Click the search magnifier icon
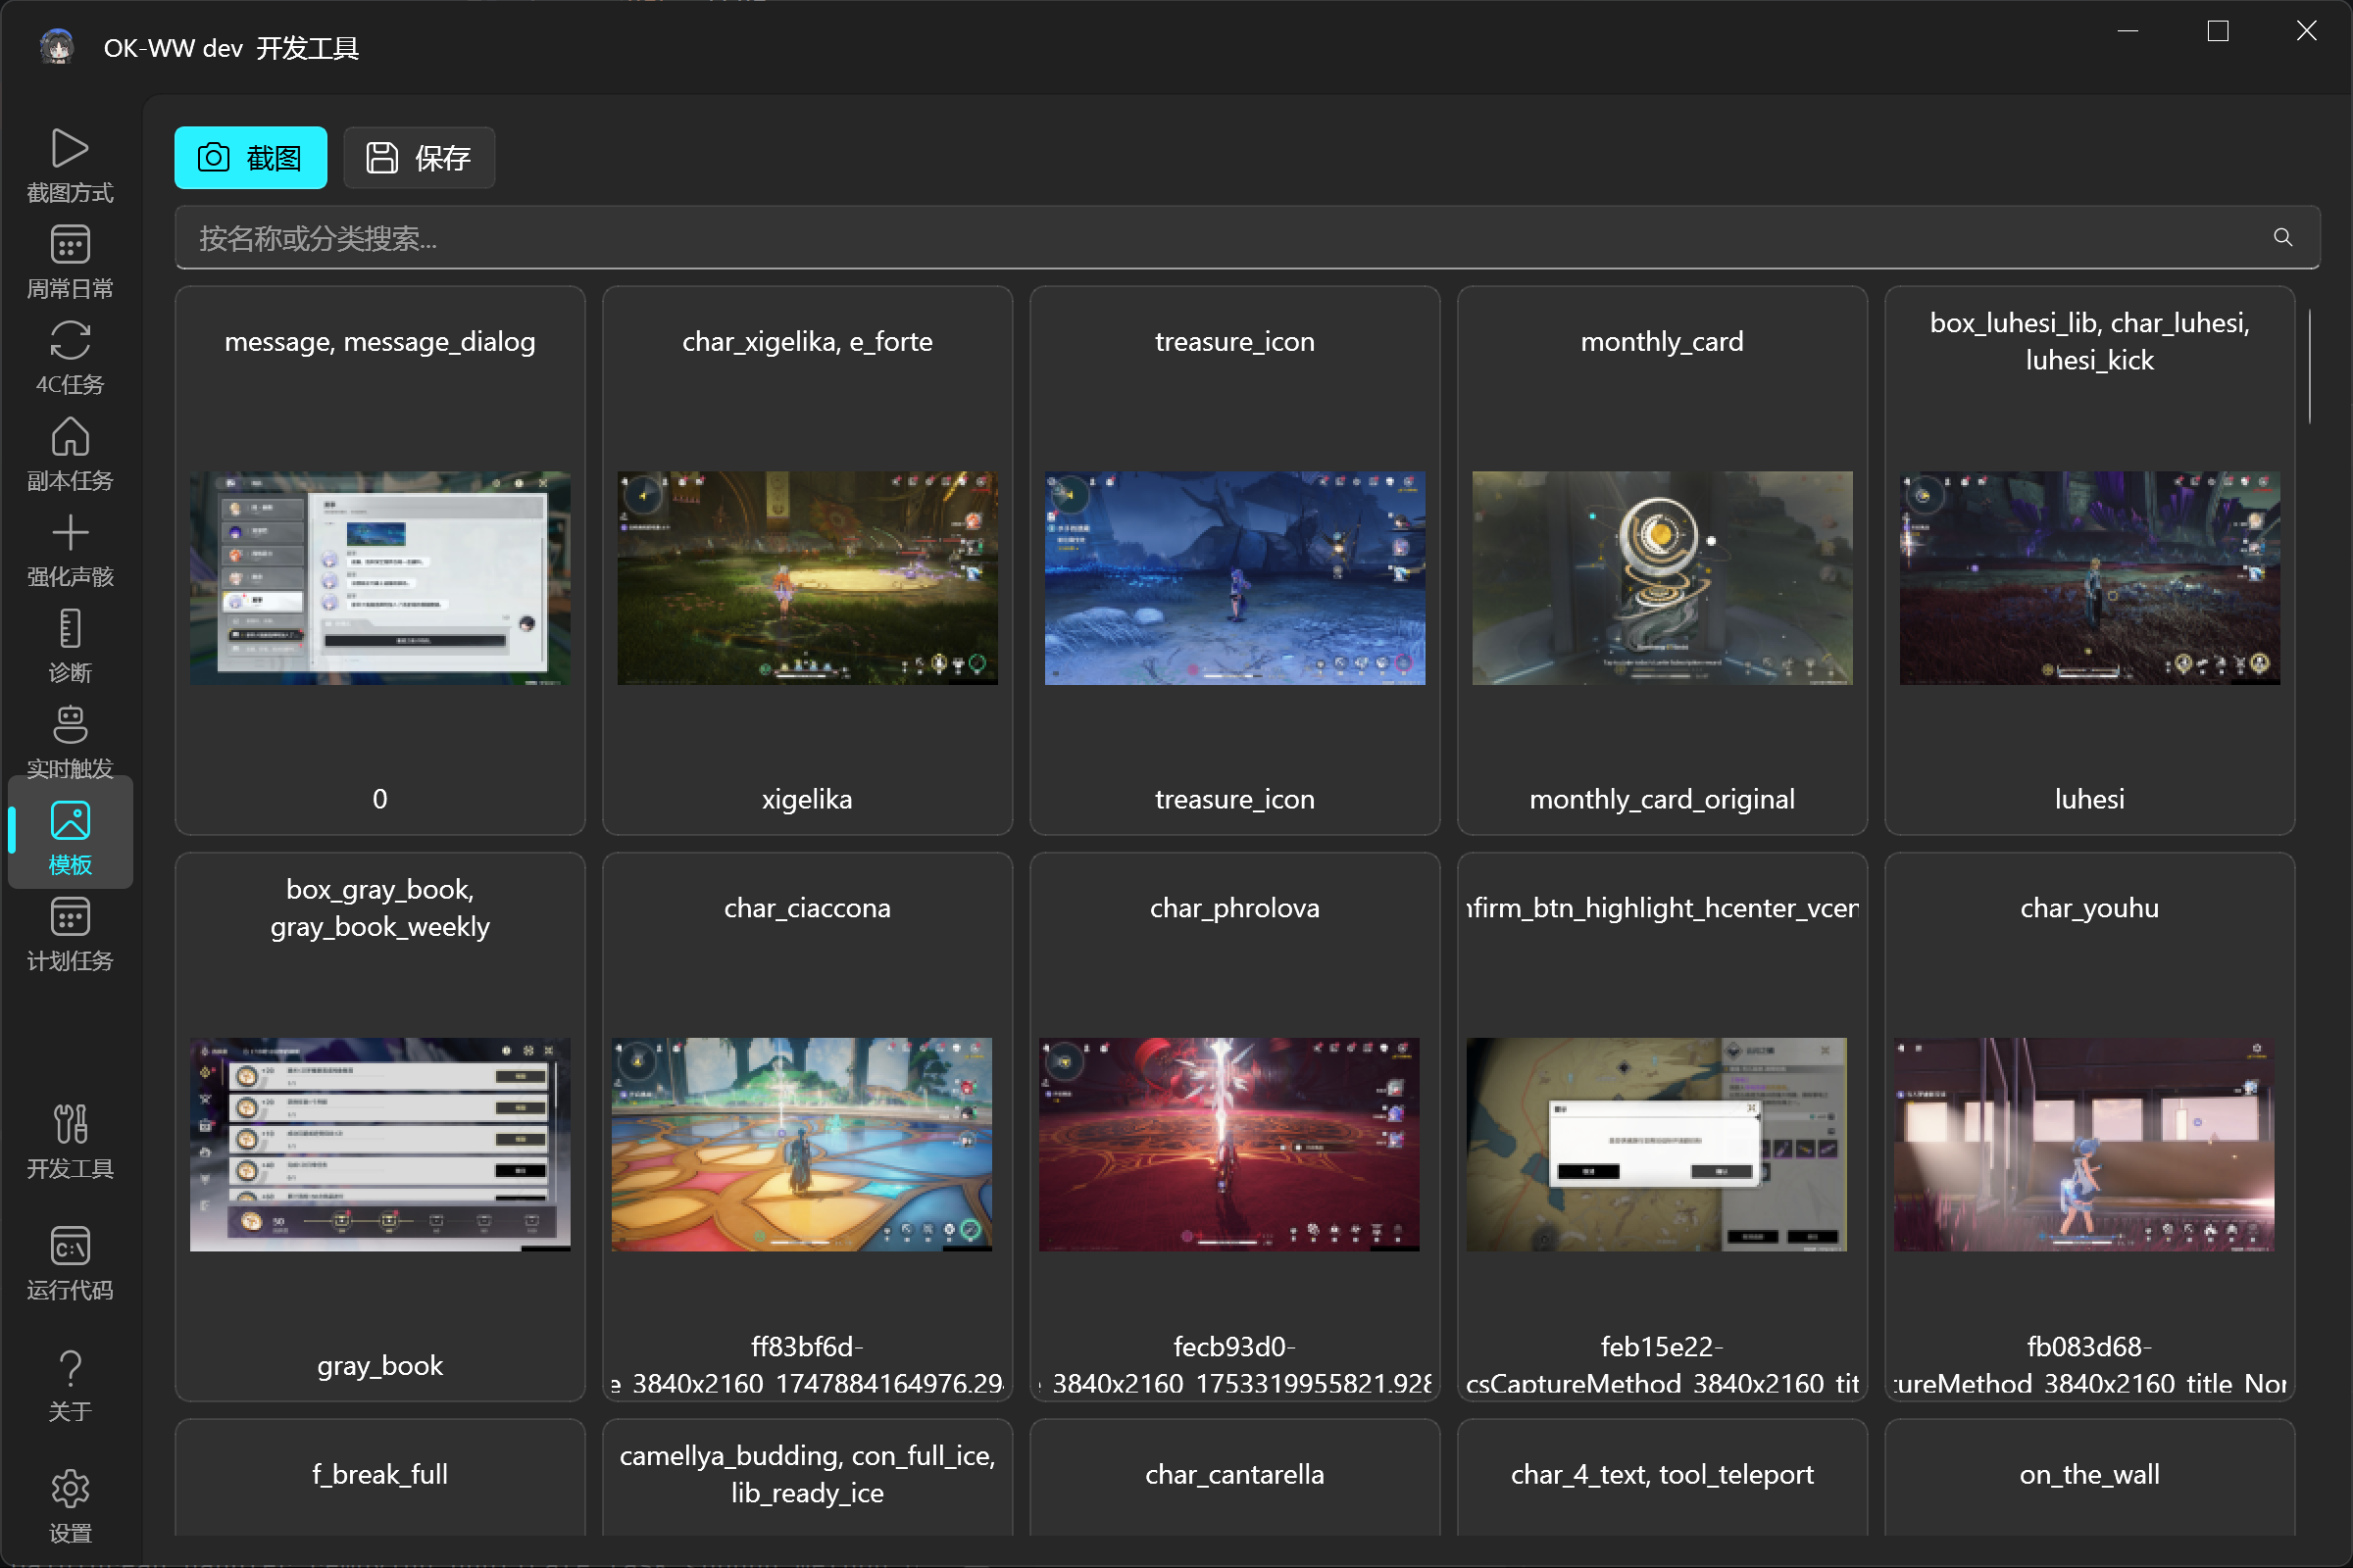The image size is (2353, 1568). coord(2283,238)
